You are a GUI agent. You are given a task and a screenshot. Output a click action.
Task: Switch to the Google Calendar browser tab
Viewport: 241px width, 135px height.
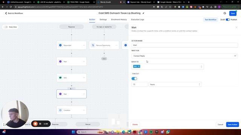tap(171, 2)
